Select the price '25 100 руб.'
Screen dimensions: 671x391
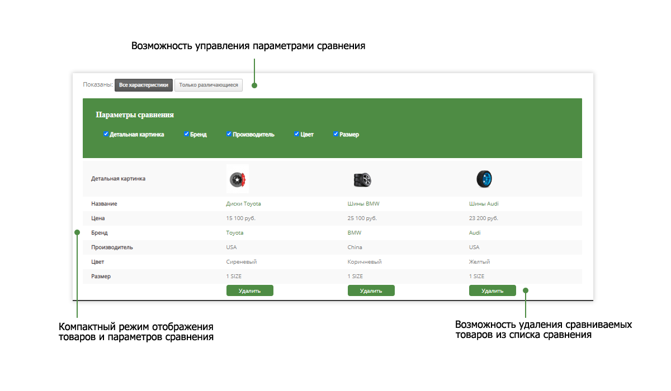tap(362, 218)
